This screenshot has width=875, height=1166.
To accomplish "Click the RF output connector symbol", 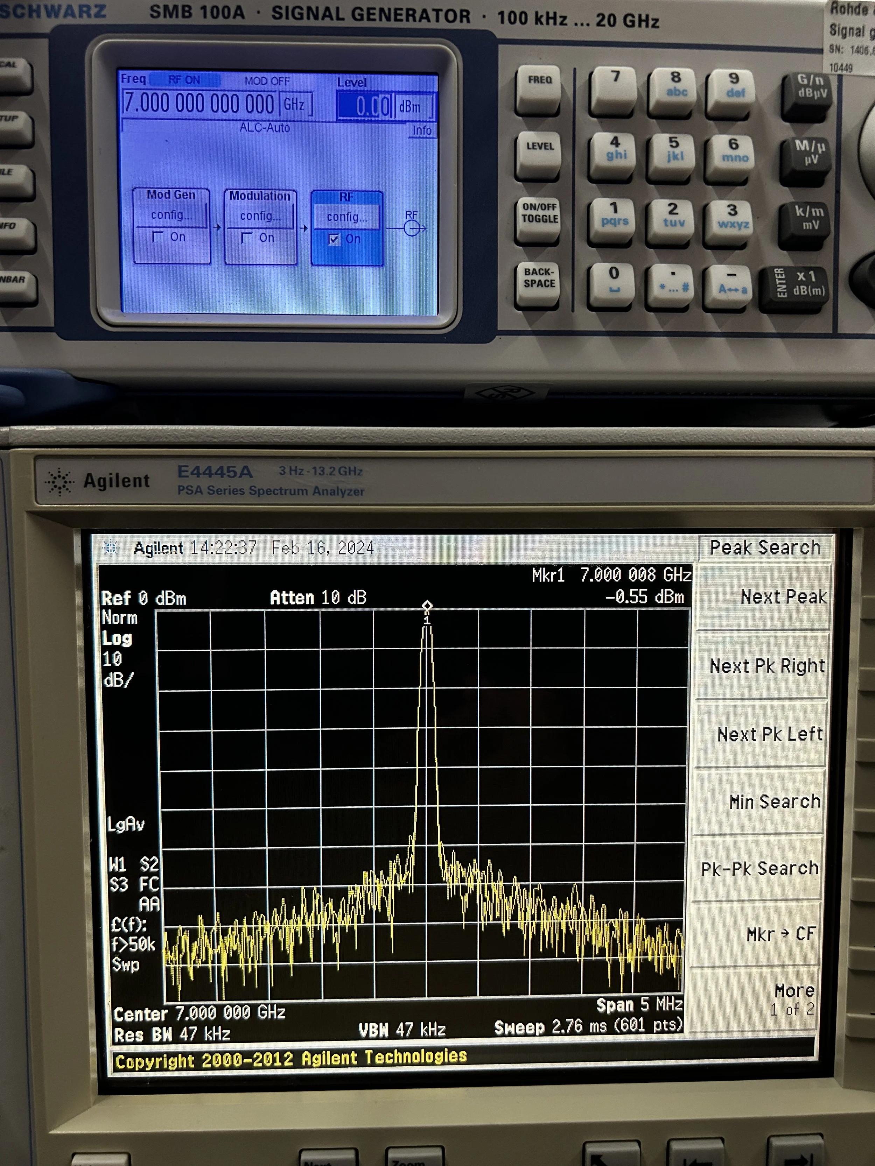I will click(x=412, y=228).
